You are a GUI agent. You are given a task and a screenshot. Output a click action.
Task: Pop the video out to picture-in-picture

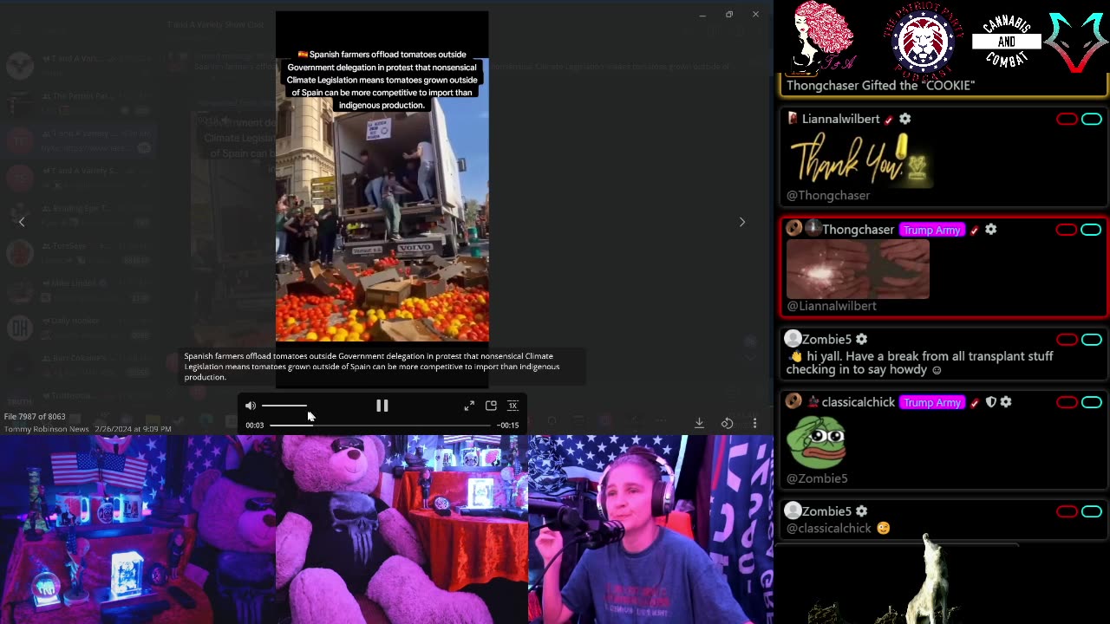tap(491, 406)
